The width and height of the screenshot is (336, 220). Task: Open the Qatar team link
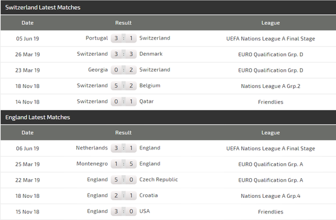coord(146,102)
